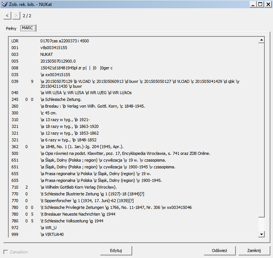Viewport: 273px width, 258px height.
Task: Click the 008 field 150421d18481945pl line
Action: [77, 68]
